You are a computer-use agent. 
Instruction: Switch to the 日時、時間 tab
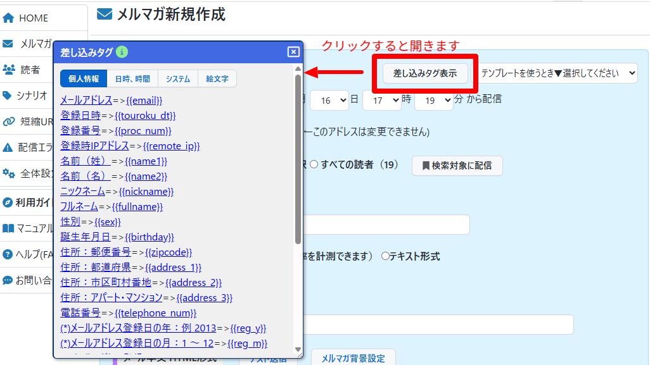[132, 79]
